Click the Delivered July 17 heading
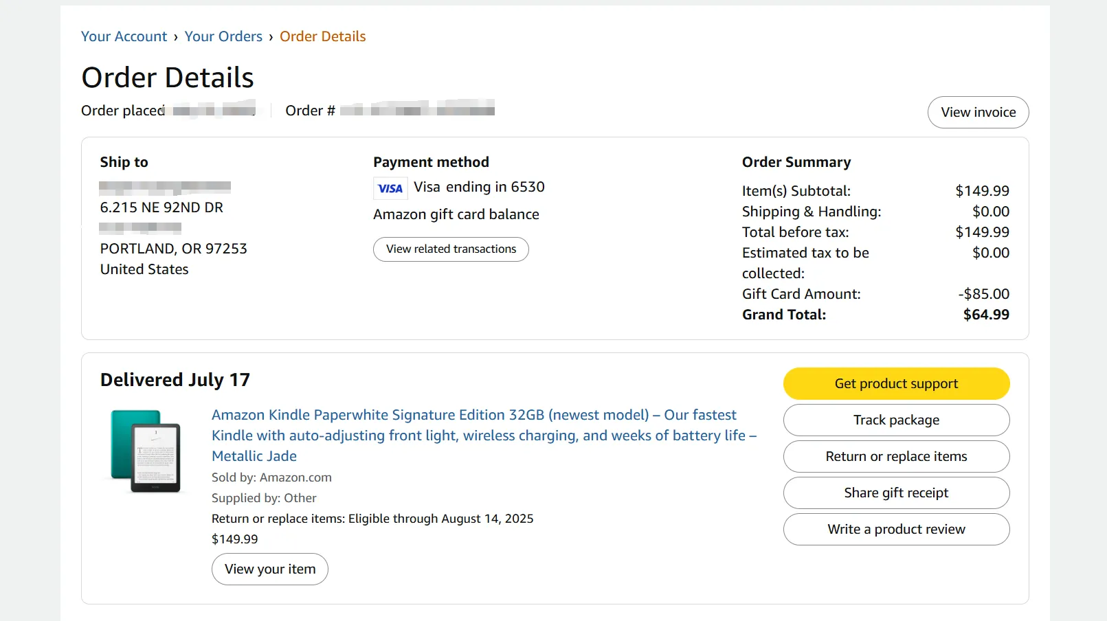The width and height of the screenshot is (1107, 621). tap(175, 380)
